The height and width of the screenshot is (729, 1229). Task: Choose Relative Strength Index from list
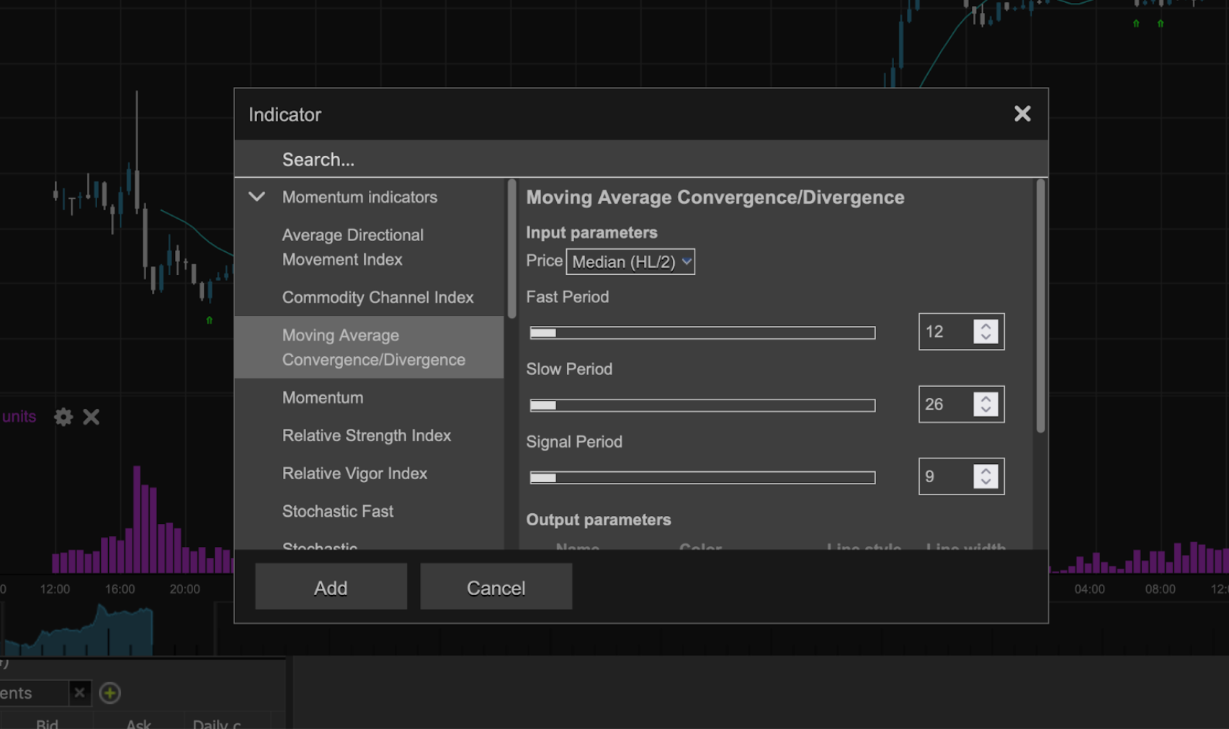click(x=366, y=435)
